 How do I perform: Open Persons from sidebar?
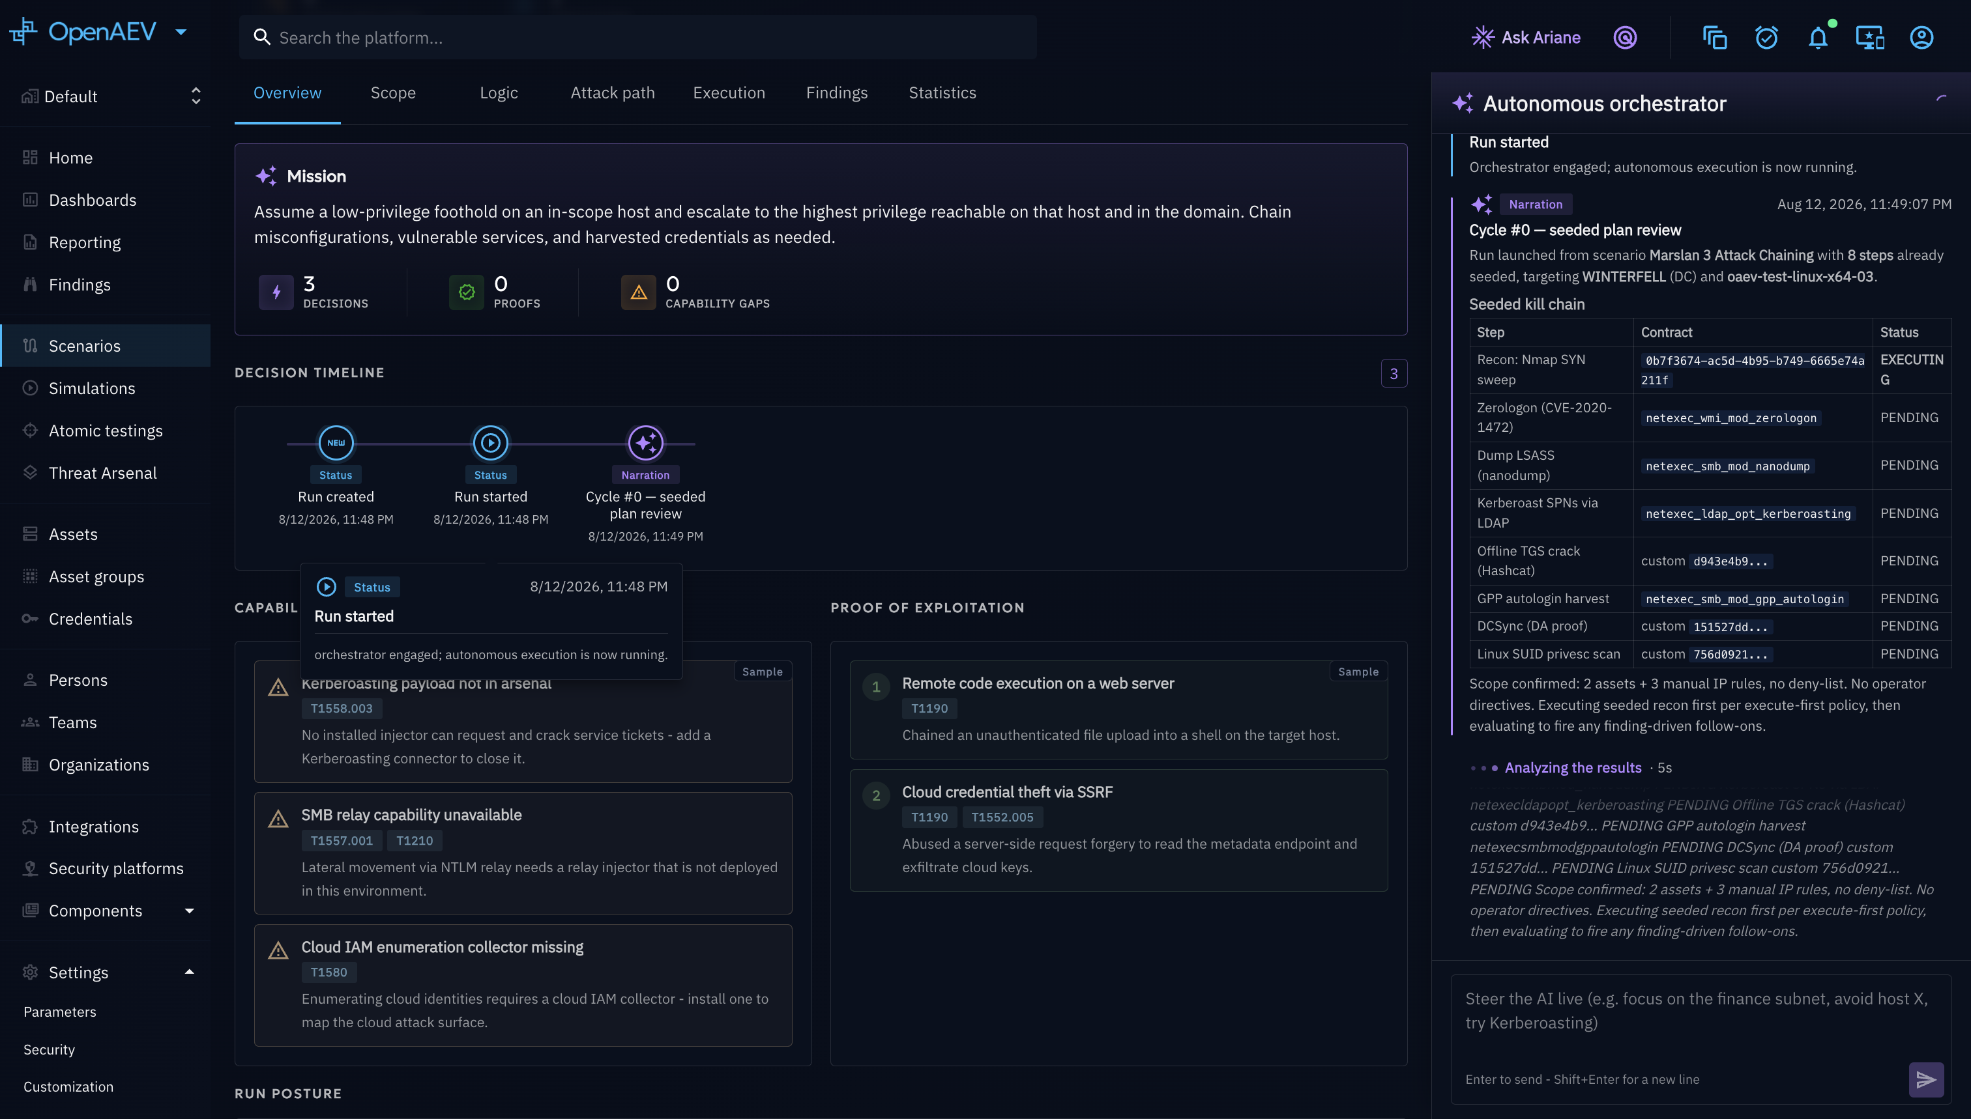point(106,680)
